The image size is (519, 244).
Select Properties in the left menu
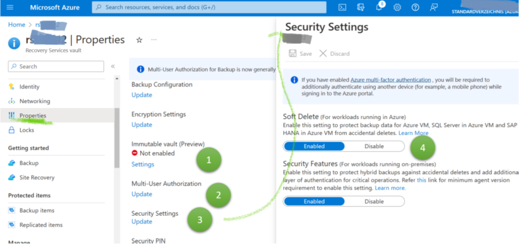pyautogui.click(x=57, y=115)
